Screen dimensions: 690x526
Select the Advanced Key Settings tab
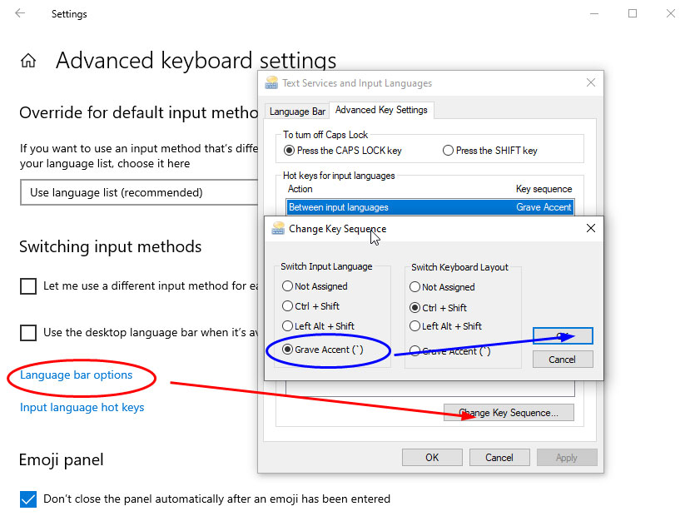[x=382, y=110]
